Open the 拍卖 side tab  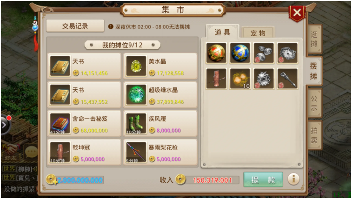[314, 135]
